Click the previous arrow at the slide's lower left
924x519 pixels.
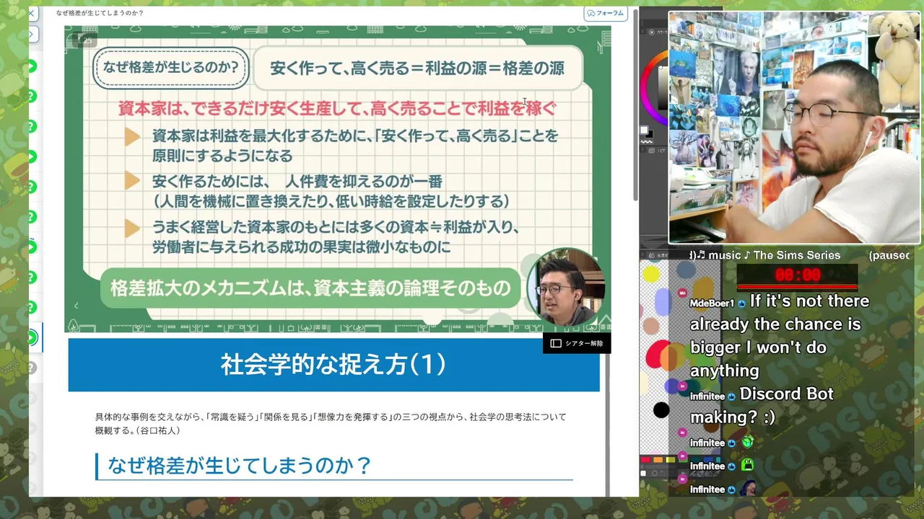(77, 306)
